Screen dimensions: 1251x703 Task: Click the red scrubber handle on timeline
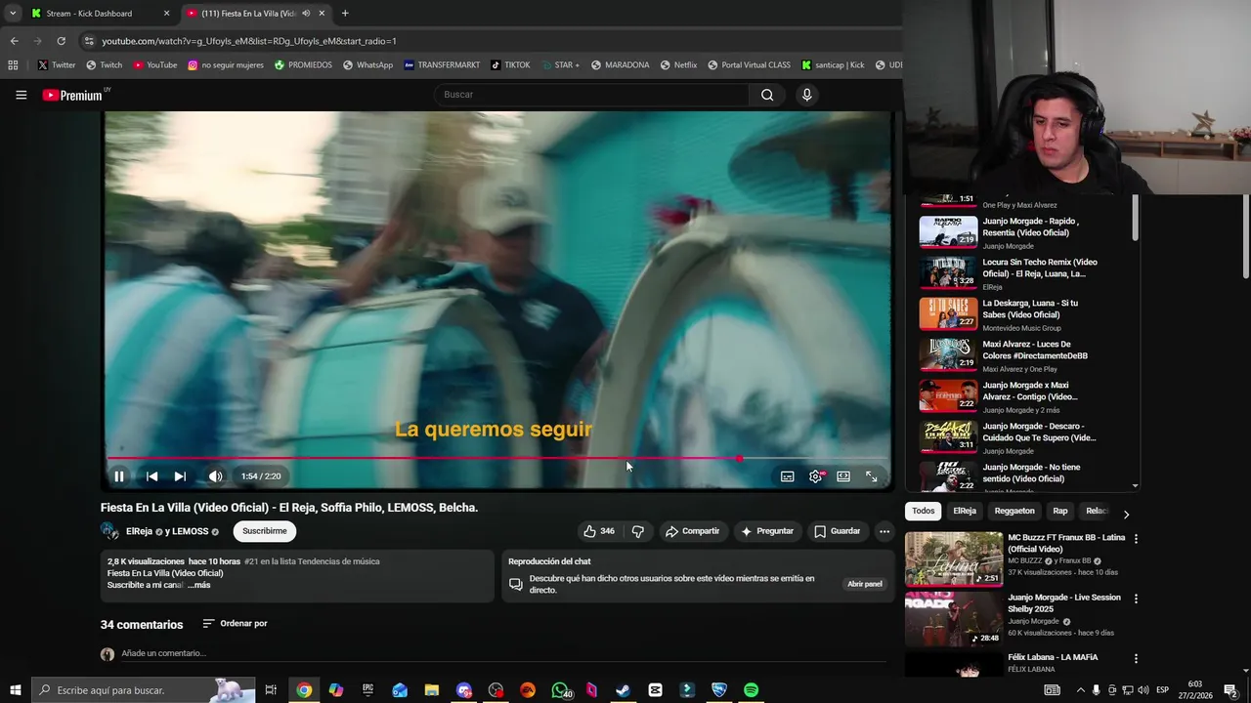(740, 458)
